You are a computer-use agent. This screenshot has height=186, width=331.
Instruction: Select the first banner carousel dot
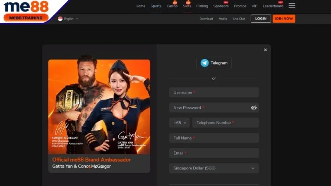(90, 167)
